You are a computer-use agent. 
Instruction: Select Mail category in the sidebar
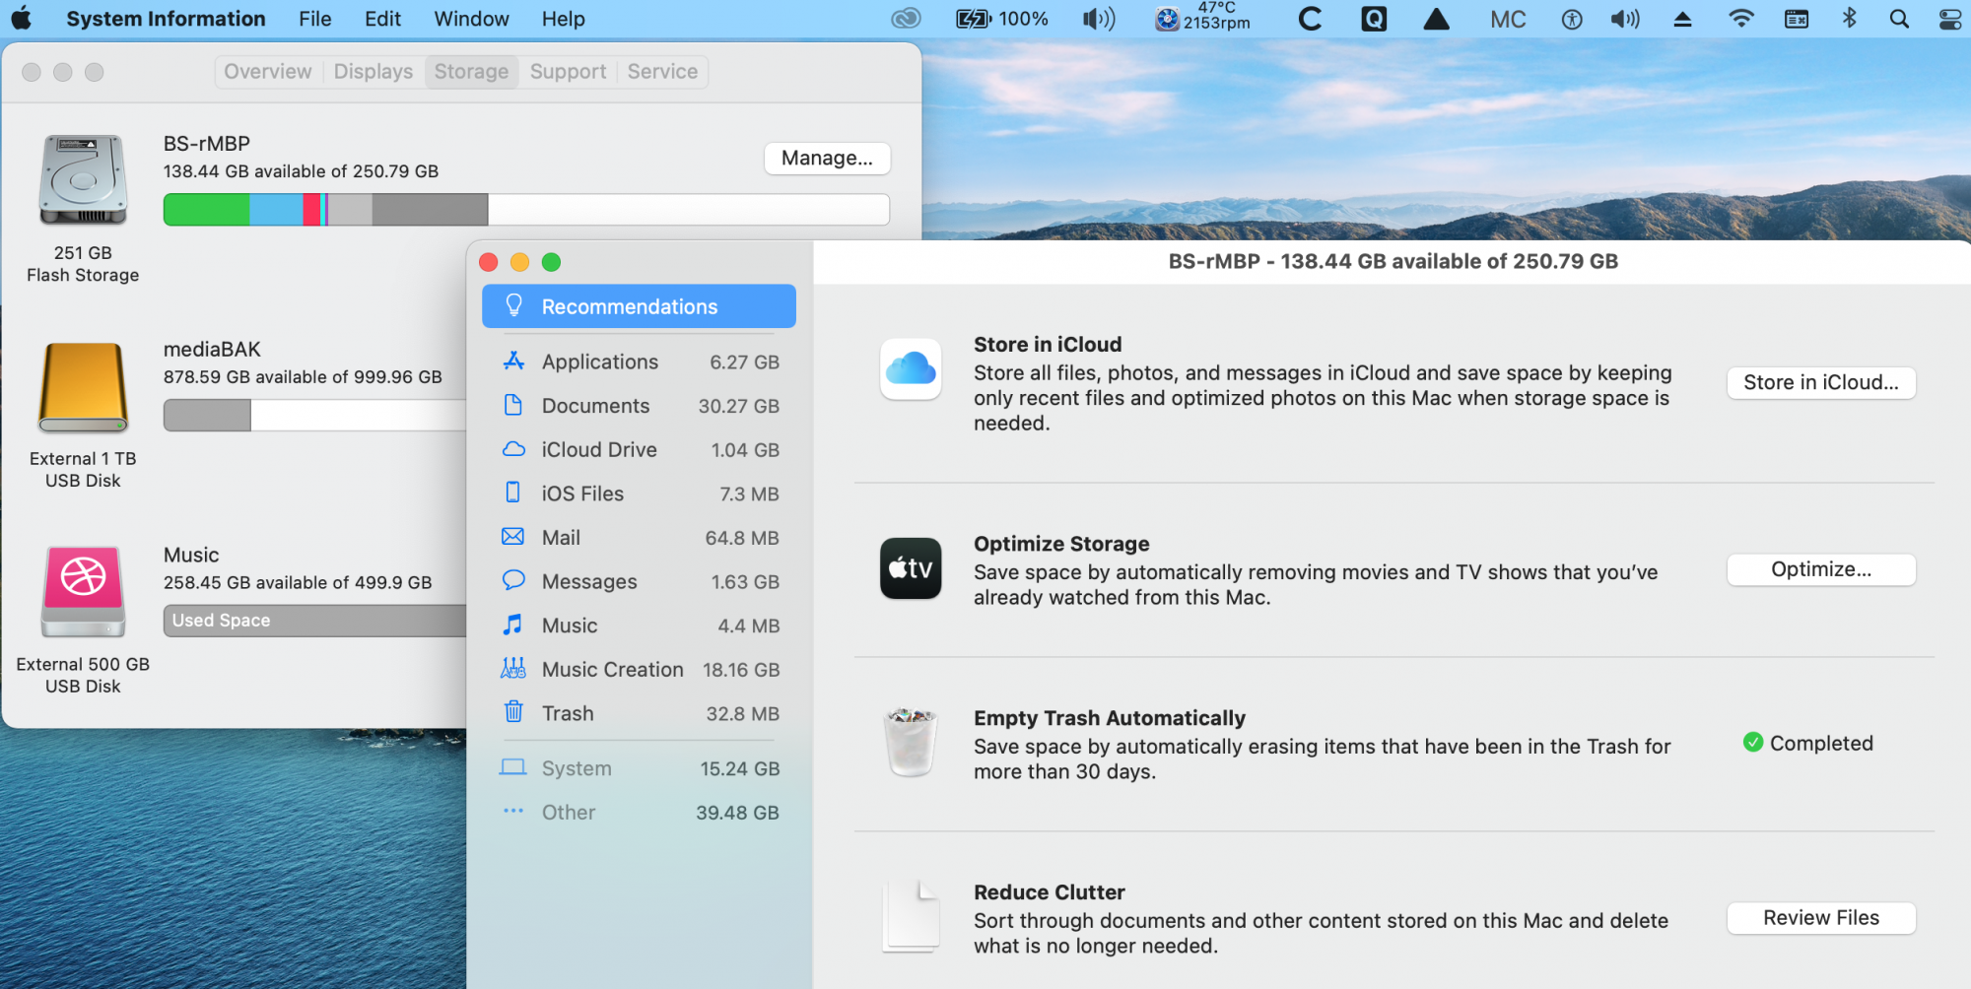tap(640, 538)
